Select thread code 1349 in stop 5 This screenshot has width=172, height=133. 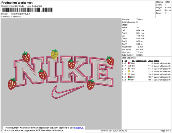pyautogui.click(x=150, y=74)
